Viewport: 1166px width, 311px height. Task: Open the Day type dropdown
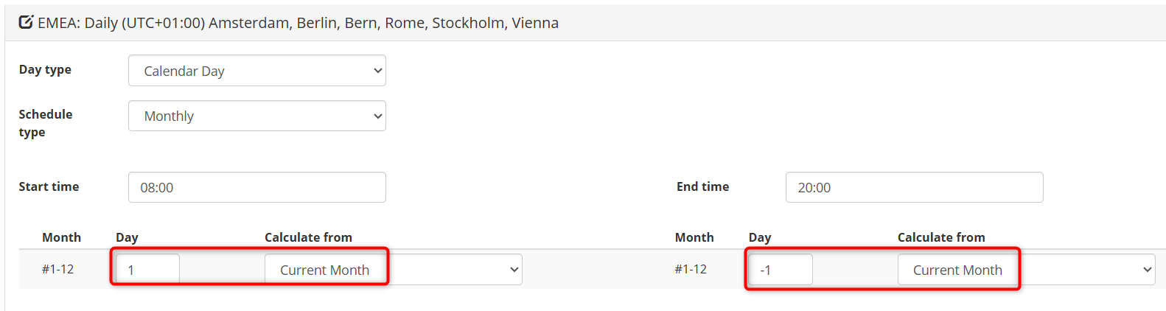(x=256, y=71)
